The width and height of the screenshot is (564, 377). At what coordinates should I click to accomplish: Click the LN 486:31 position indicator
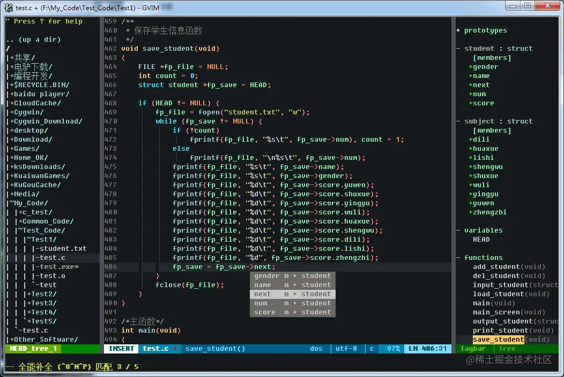428,349
